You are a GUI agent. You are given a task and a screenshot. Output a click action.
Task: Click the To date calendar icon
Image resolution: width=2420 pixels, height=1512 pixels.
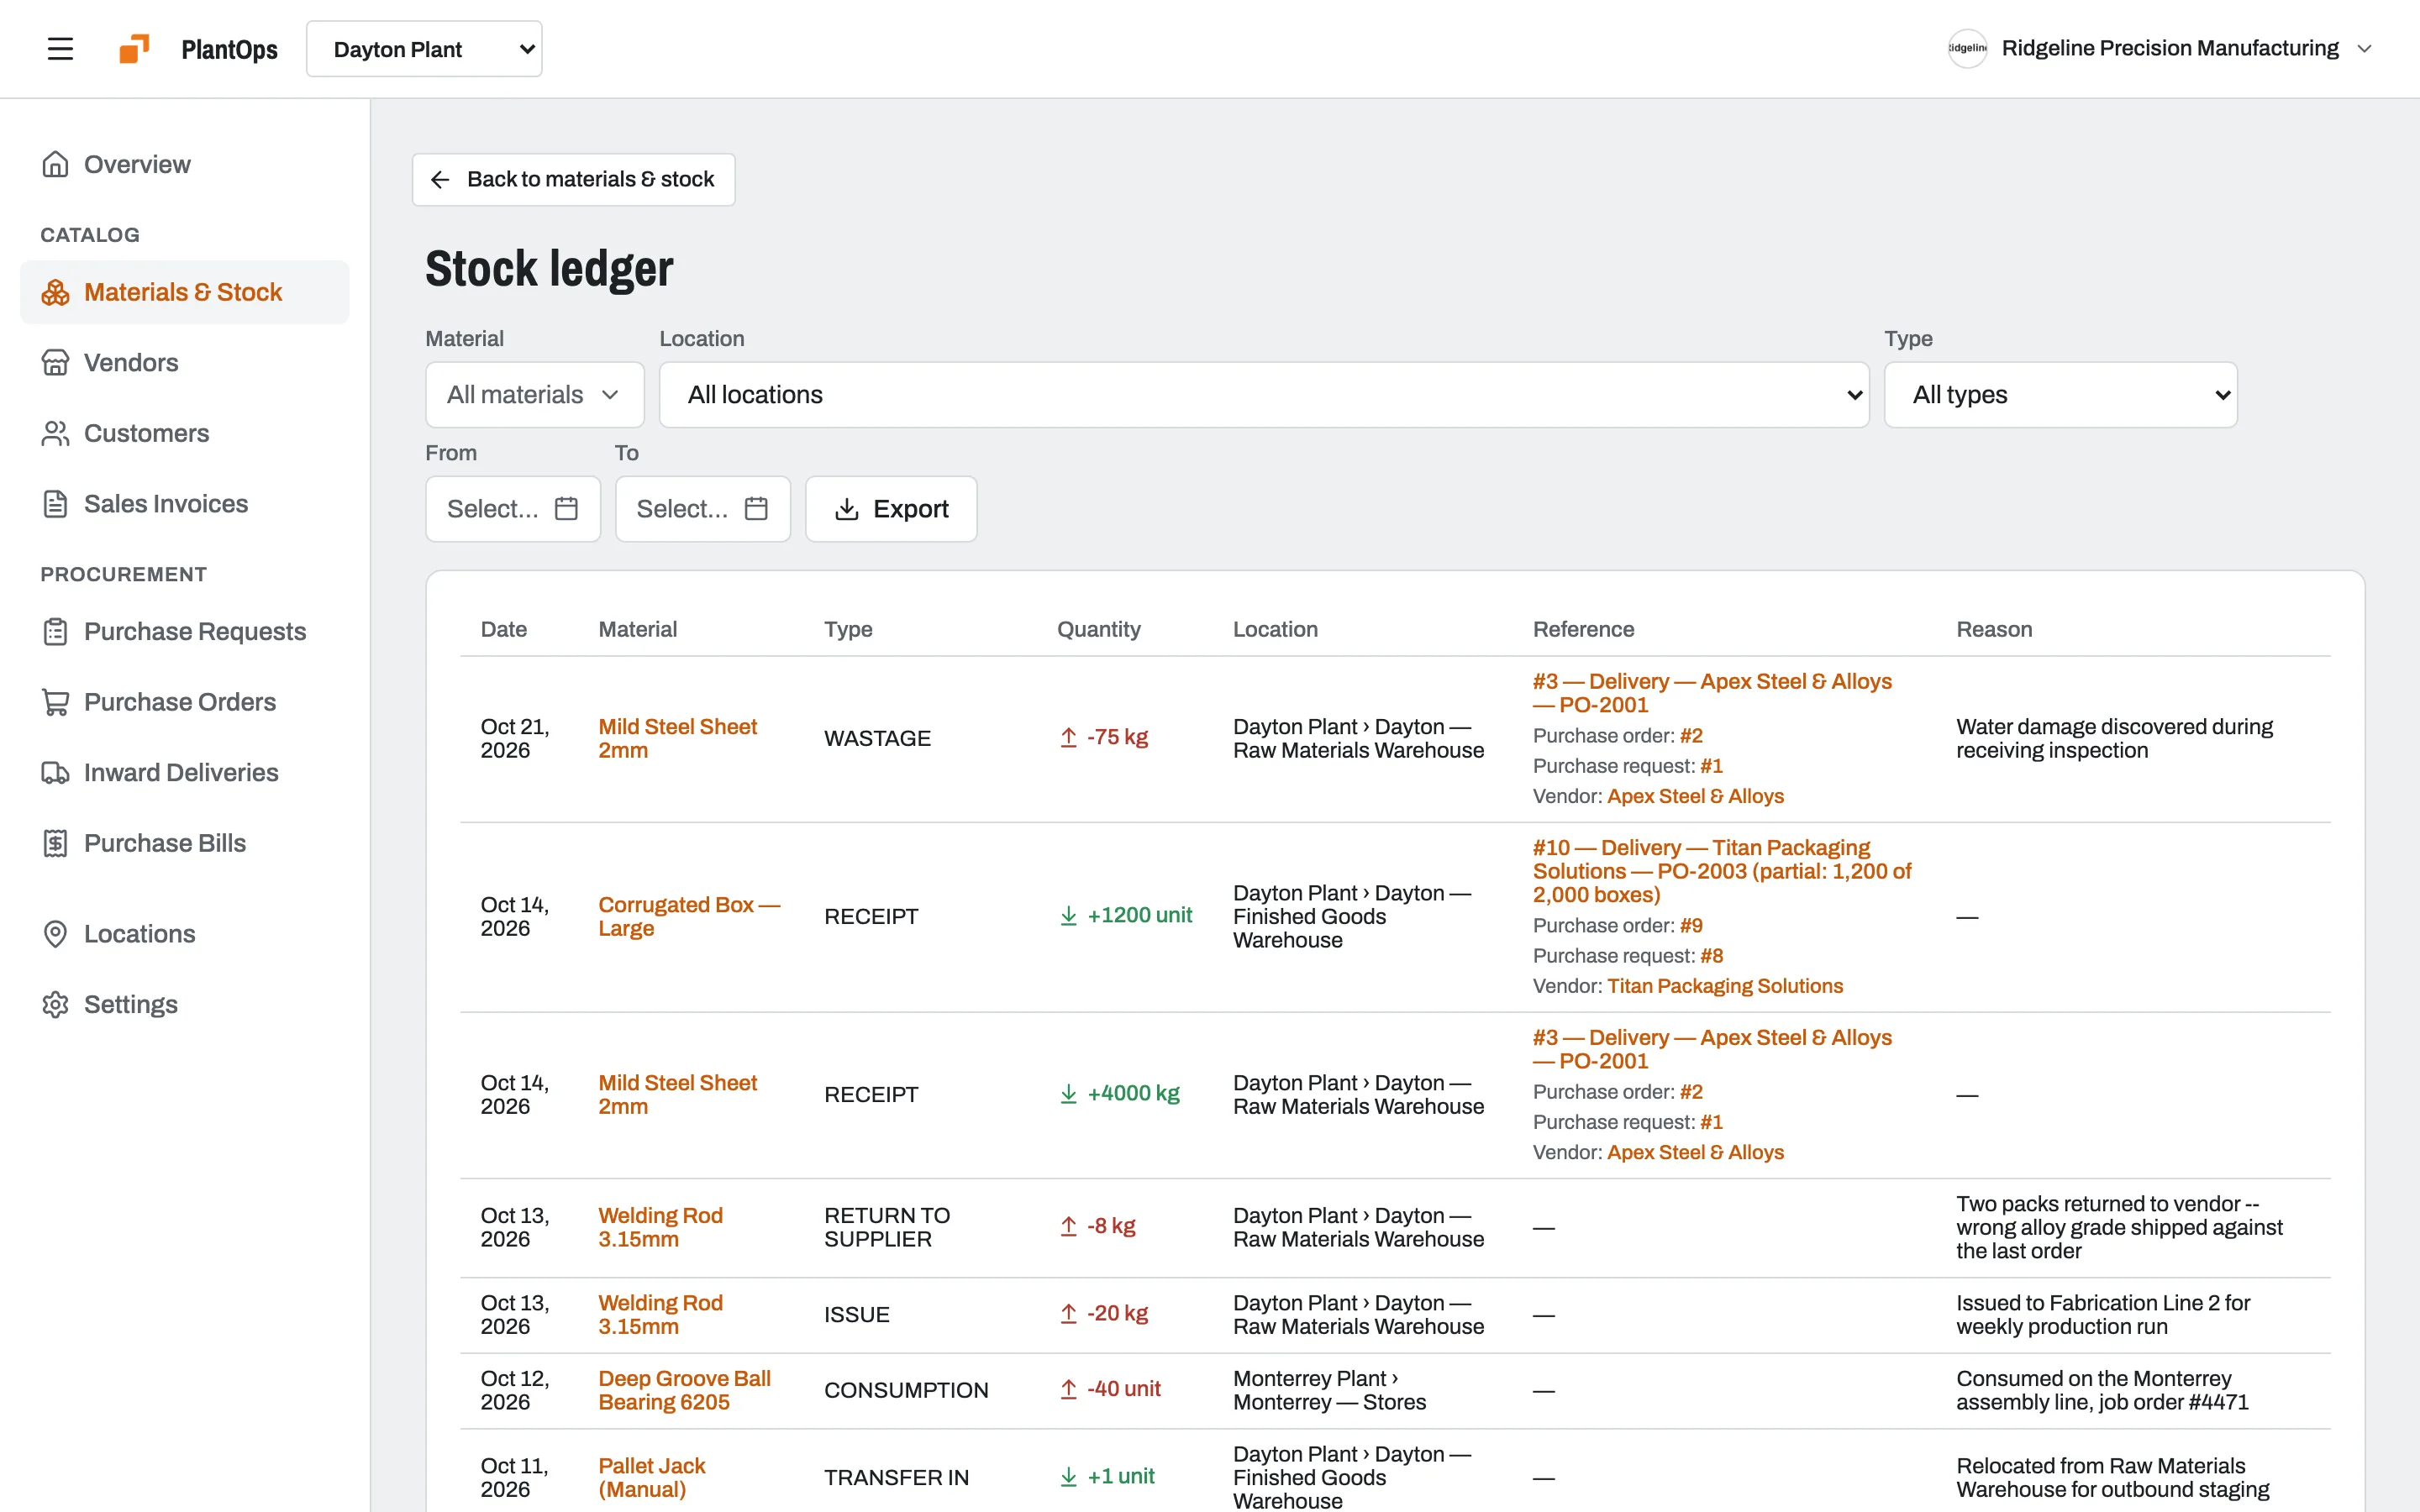[x=756, y=508]
